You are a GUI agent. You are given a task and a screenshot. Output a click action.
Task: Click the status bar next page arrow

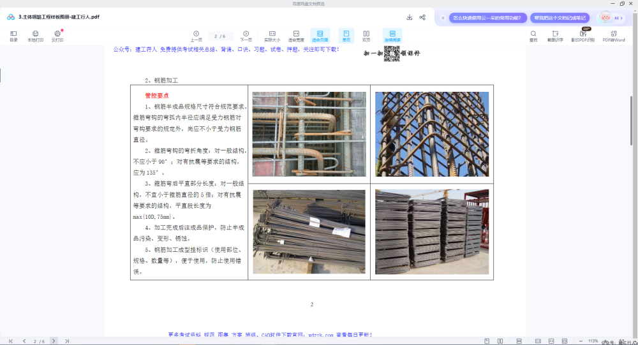(54, 341)
